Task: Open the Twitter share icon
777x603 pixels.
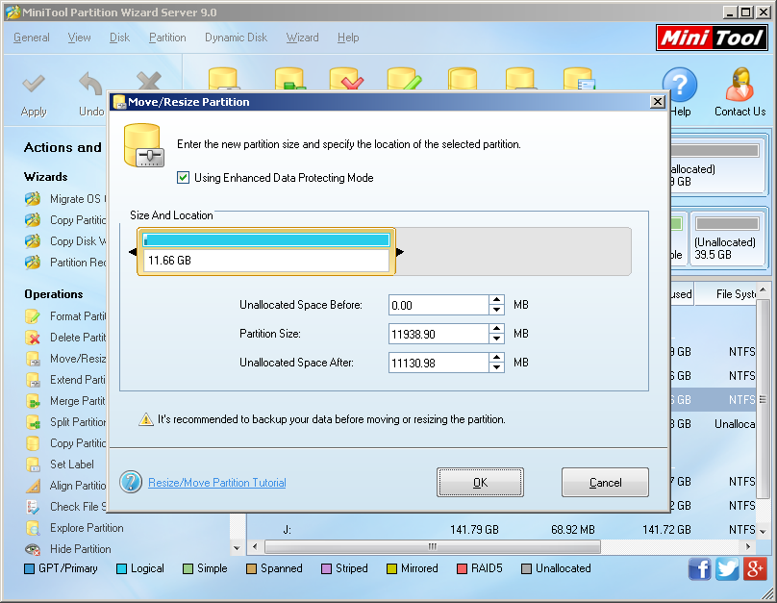Action: (x=727, y=568)
